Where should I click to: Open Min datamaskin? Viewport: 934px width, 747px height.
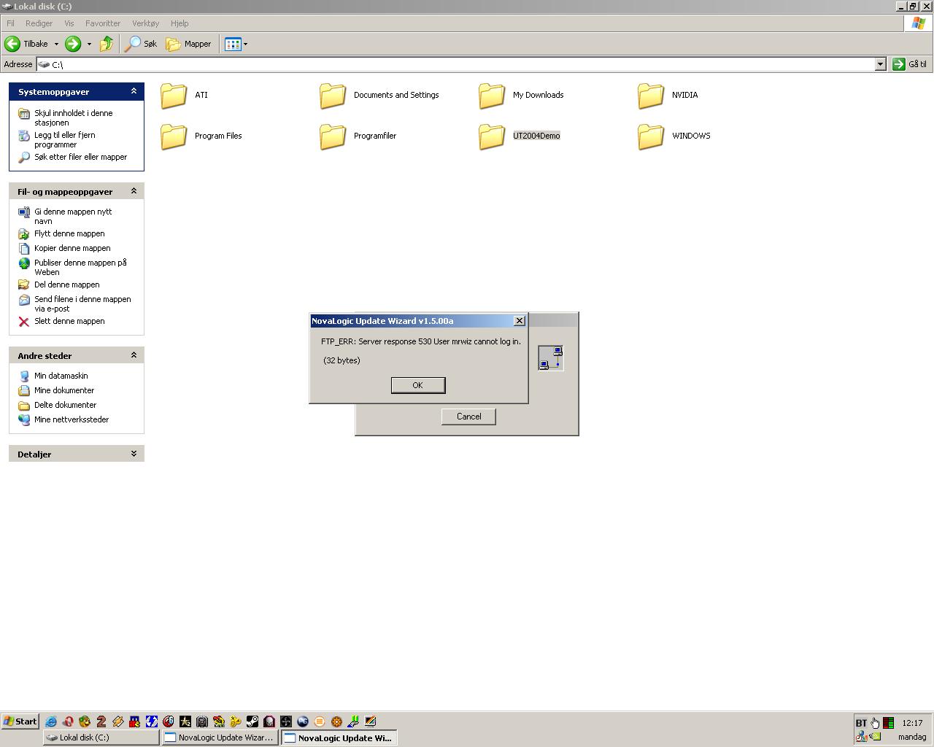(x=61, y=376)
